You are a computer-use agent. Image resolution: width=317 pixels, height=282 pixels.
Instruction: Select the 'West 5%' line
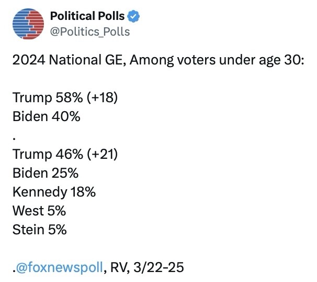click(39, 211)
